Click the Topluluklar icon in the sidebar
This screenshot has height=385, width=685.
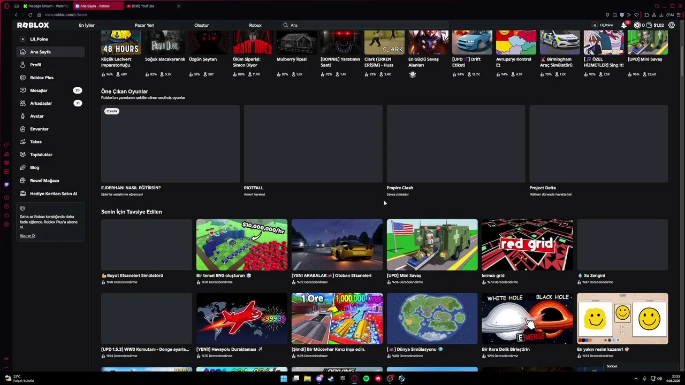(x=22, y=155)
